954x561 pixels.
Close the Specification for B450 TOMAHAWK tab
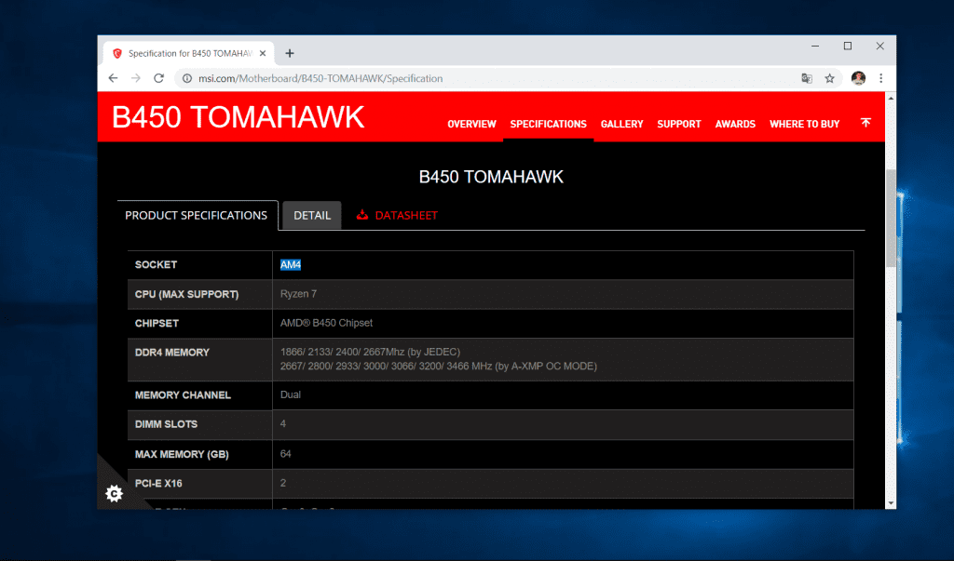tap(263, 53)
